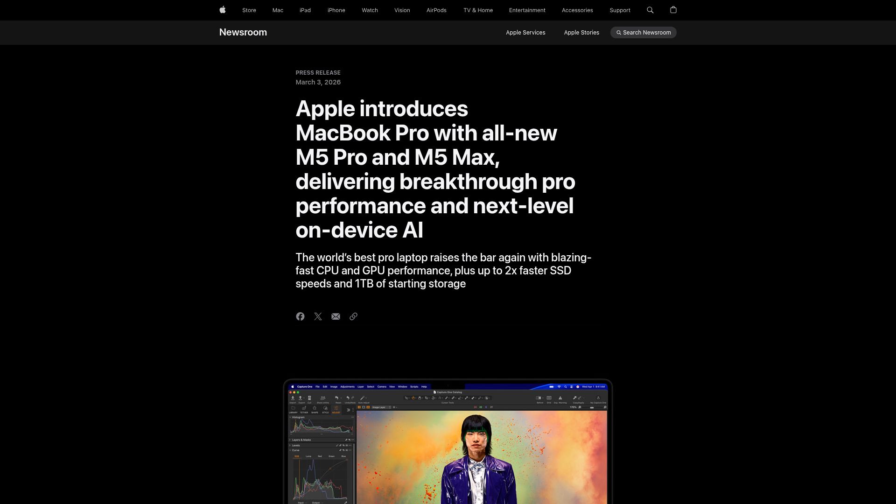Open the AirPods menu item
This screenshot has width=896, height=504.
[x=436, y=10]
